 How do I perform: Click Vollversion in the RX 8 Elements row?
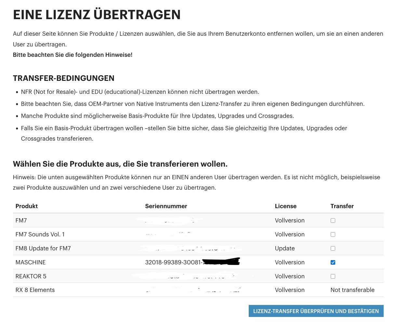pyautogui.click(x=290, y=290)
